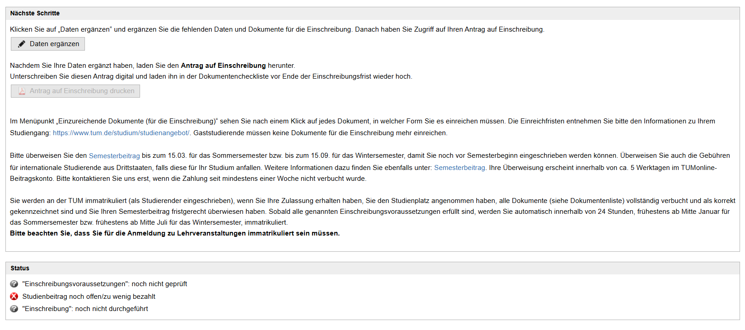This screenshot has height=330, width=745.
Task: Select the Nächste Schritte heading
Action: pyautogui.click(x=35, y=13)
